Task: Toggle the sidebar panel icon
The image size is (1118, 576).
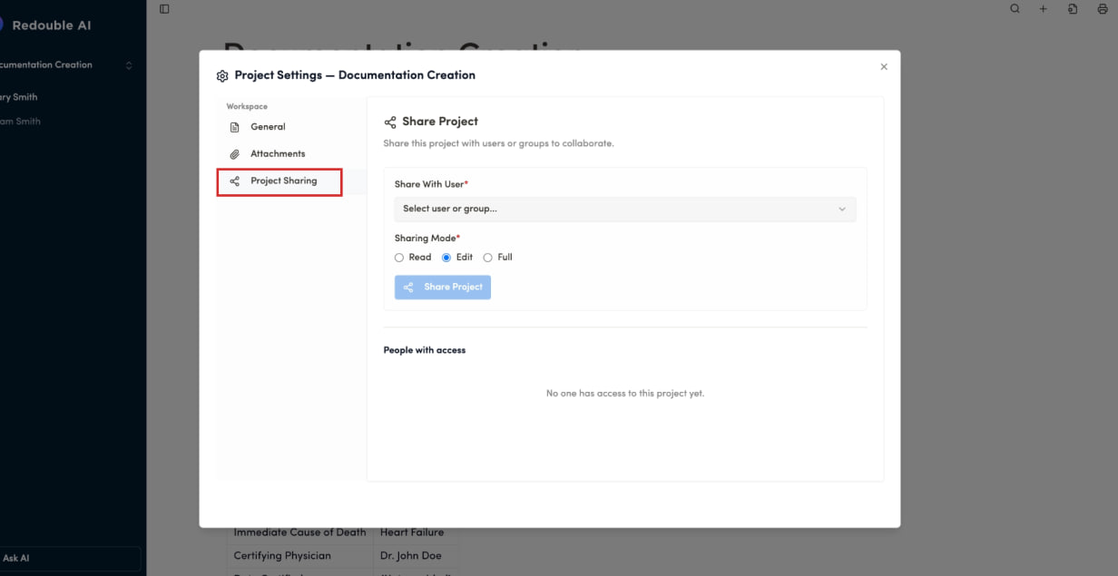Action: (164, 9)
